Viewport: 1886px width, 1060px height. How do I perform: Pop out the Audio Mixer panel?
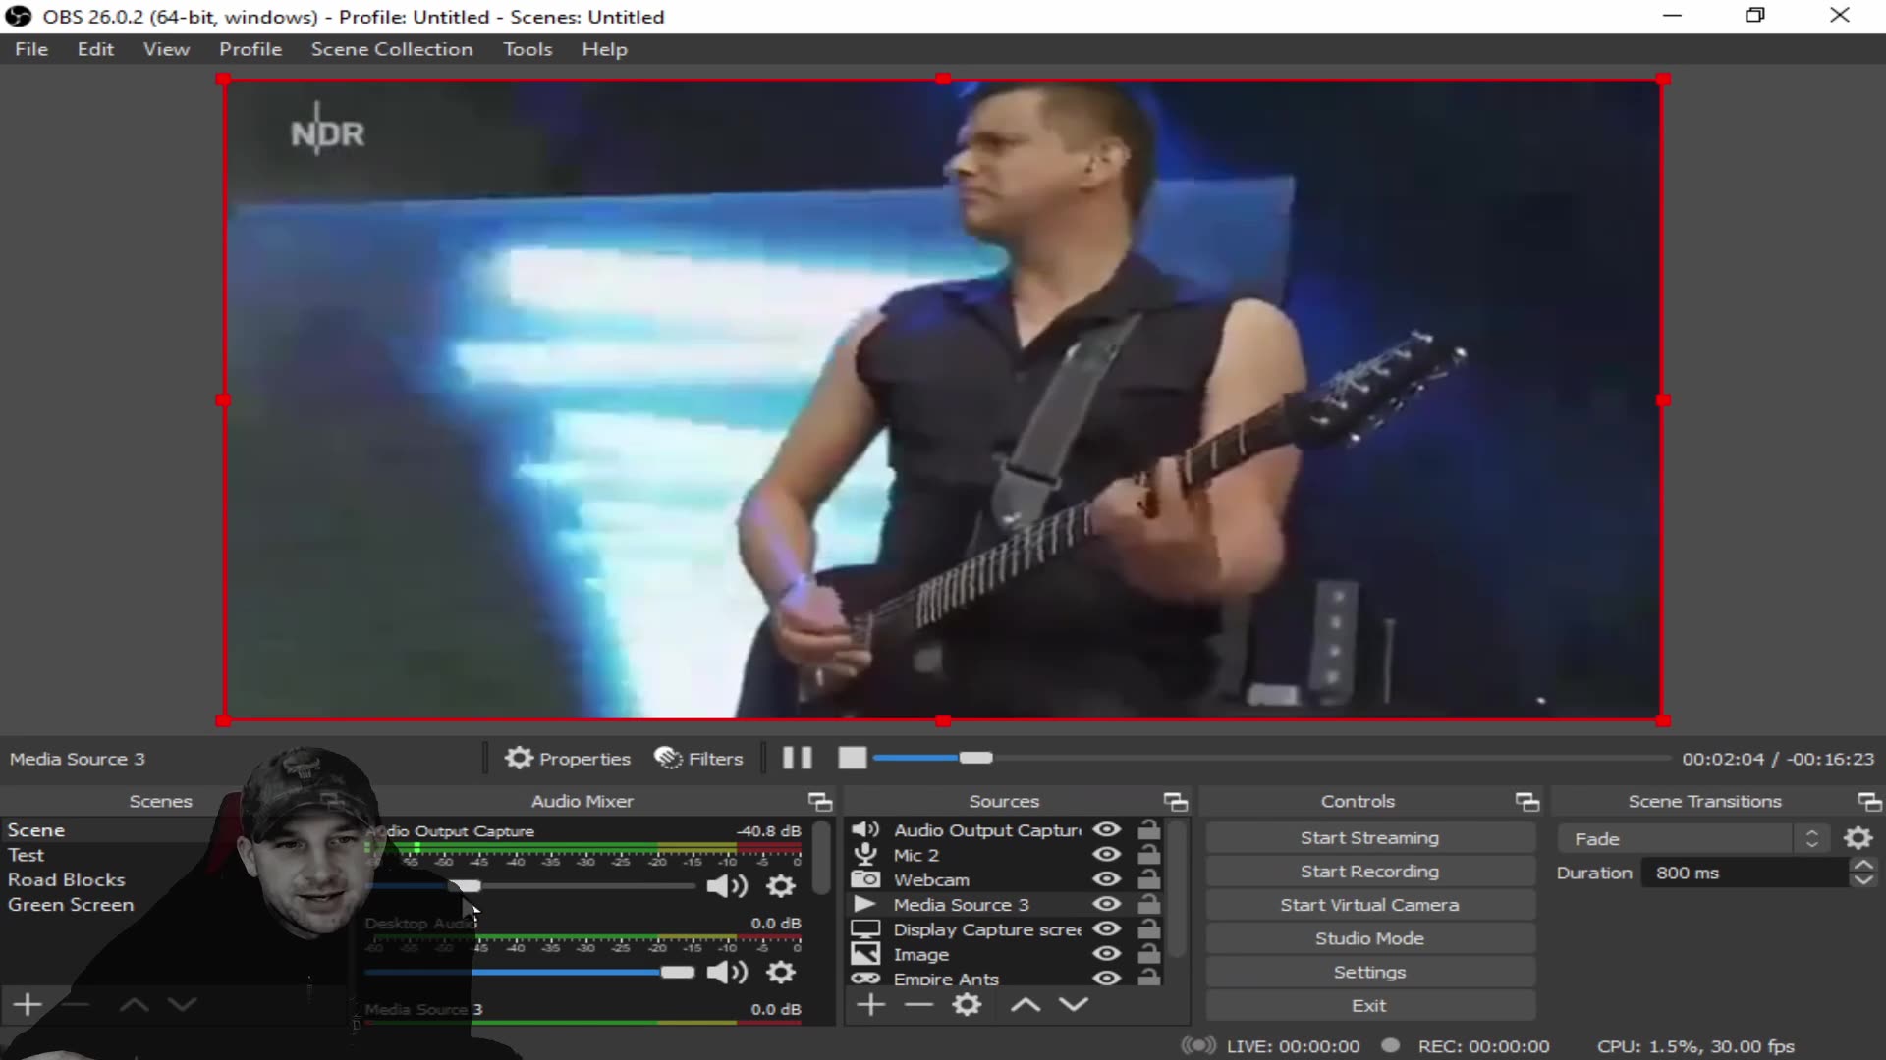820,801
